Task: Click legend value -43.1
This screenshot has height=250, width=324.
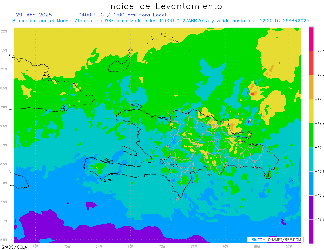Action: [x=319, y=171]
